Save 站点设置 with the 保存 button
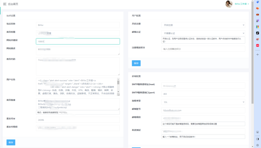 click(11, 142)
